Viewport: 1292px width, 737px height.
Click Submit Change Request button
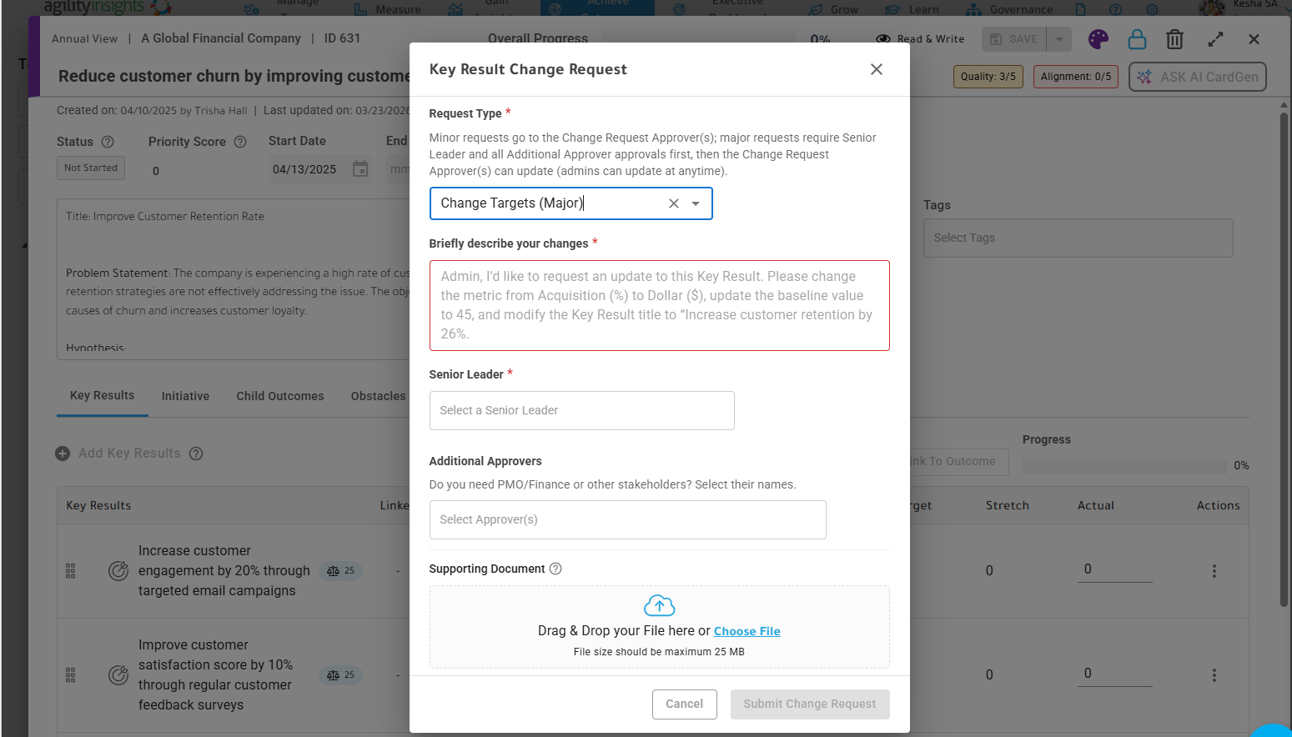(x=810, y=704)
